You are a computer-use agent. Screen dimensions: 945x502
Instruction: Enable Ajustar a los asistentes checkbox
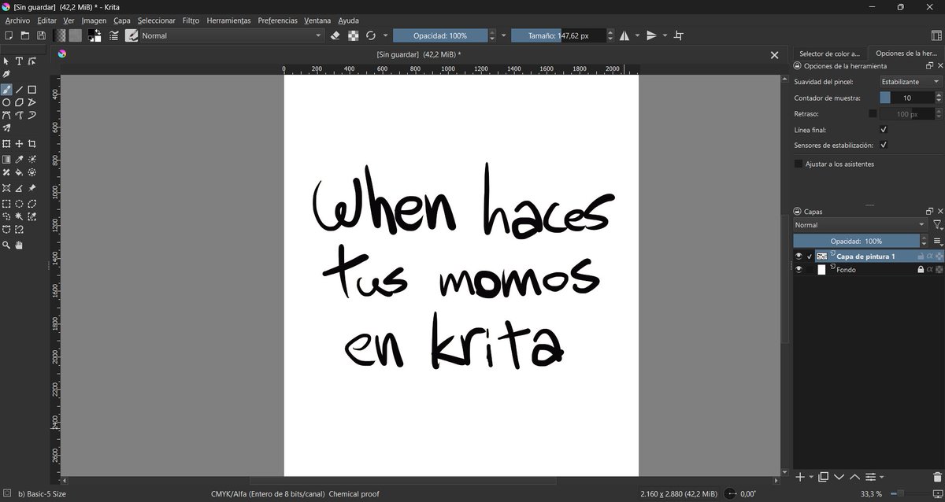click(799, 164)
